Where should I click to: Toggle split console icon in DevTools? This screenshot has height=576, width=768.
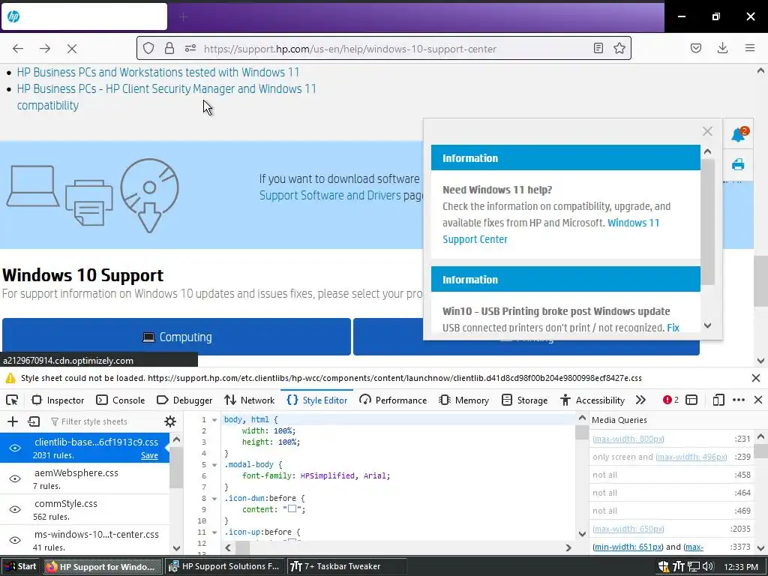[691, 400]
